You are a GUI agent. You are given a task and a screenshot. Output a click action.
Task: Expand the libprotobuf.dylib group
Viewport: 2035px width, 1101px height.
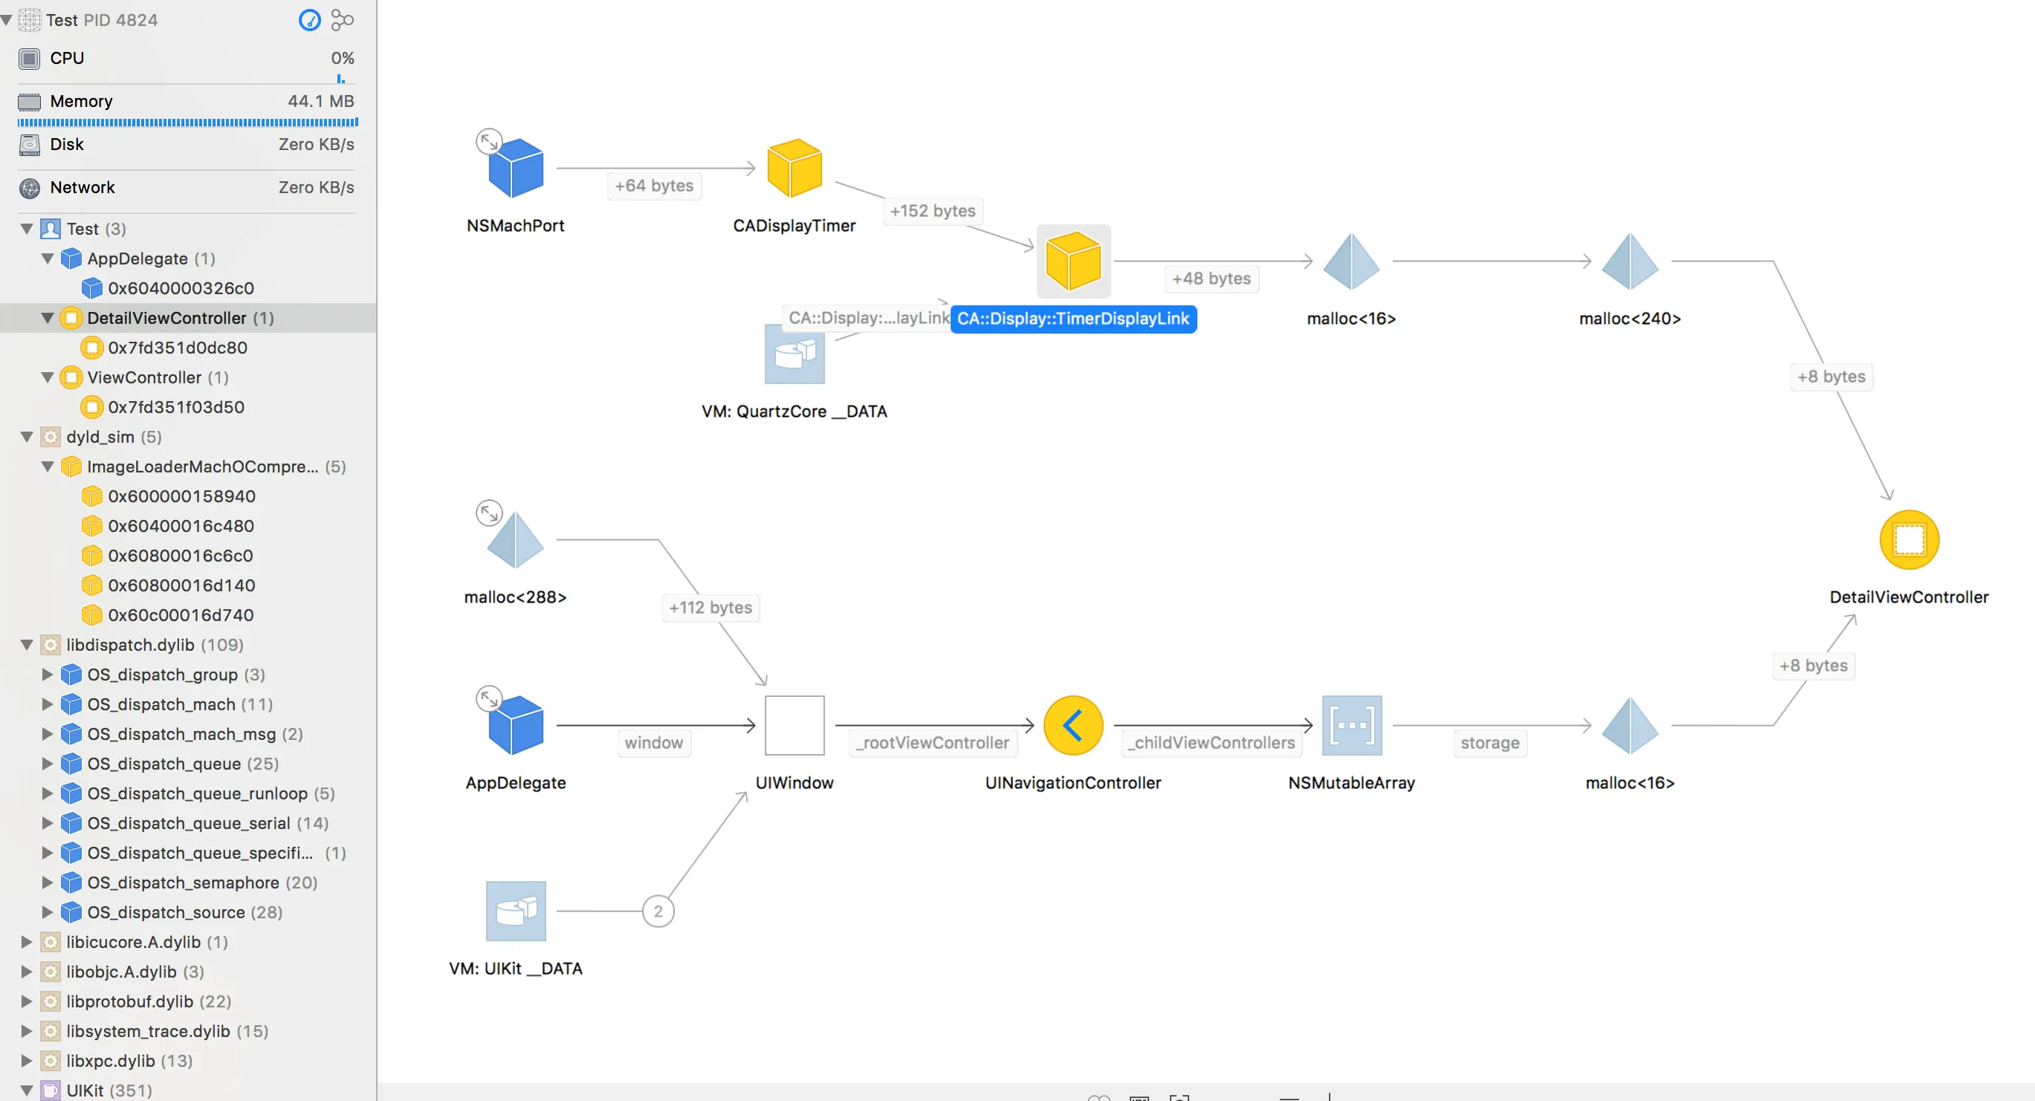click(x=27, y=1001)
